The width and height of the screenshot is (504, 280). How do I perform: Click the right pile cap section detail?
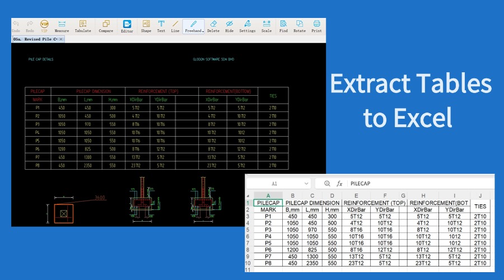tap(205, 199)
